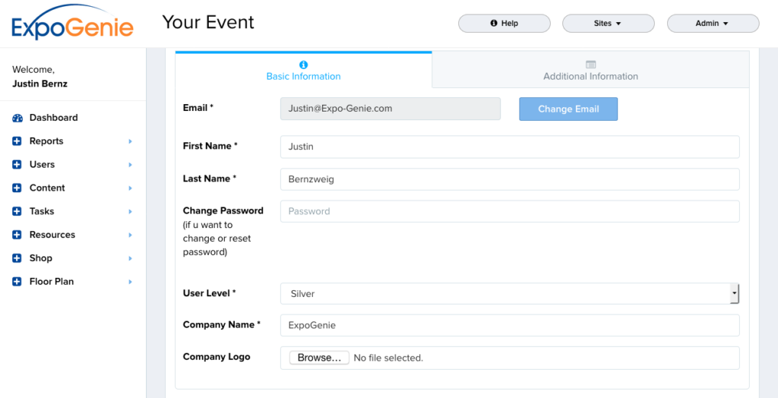The width and height of the screenshot is (778, 398).
Task: Click the Change Password input field
Action: (509, 211)
